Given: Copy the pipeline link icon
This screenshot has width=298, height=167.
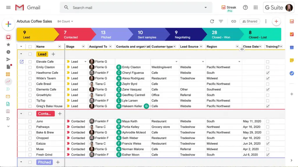Looking at the screenshot, I should pyautogui.click(x=234, y=21).
